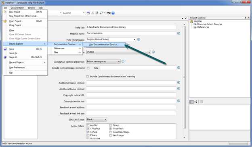This screenshot has height=147, width=252.
Task: Click info icon beside root namespace Title
Action: (178, 67)
